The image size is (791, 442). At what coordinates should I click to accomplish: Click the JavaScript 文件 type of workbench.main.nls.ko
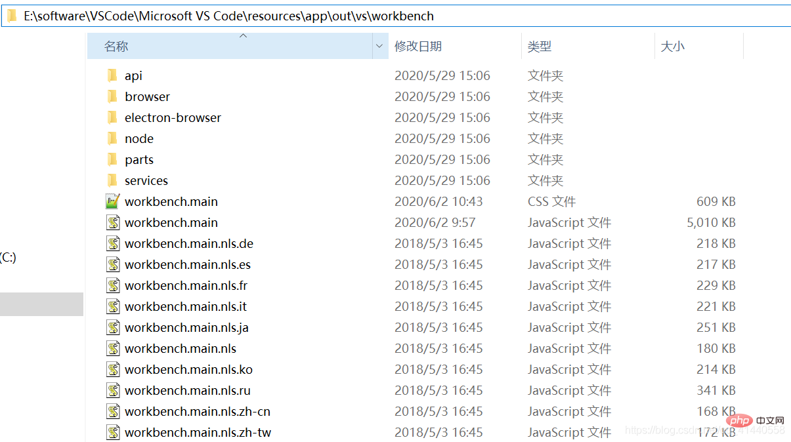(569, 369)
